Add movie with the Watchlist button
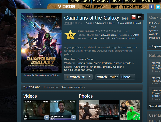 point(76,77)
